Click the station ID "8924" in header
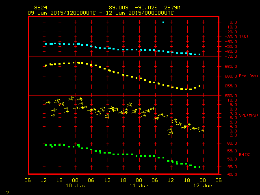Viewport: 260px width, 195px height. pos(41,8)
